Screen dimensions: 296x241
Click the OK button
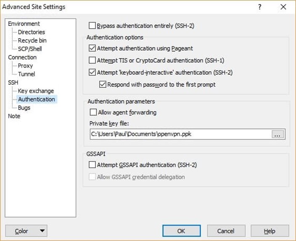[x=181, y=231]
